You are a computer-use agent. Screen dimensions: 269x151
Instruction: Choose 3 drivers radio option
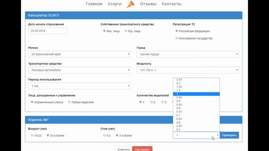162,102
